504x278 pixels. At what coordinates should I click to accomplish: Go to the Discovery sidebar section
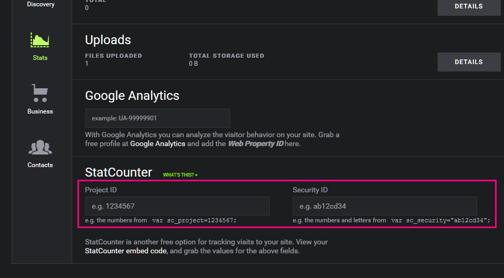click(x=41, y=4)
